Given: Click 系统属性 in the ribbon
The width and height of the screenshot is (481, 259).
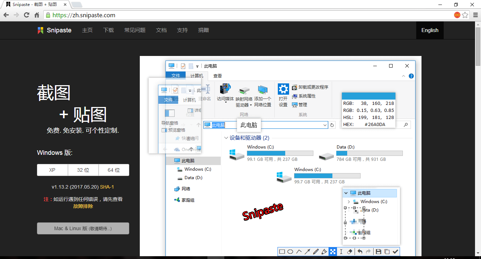Looking at the screenshot, I should (x=304, y=96).
